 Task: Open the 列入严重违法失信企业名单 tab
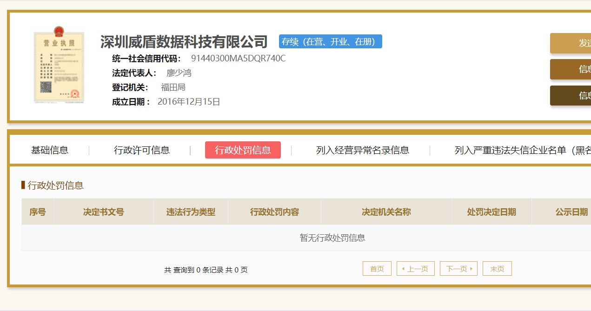click(517, 150)
